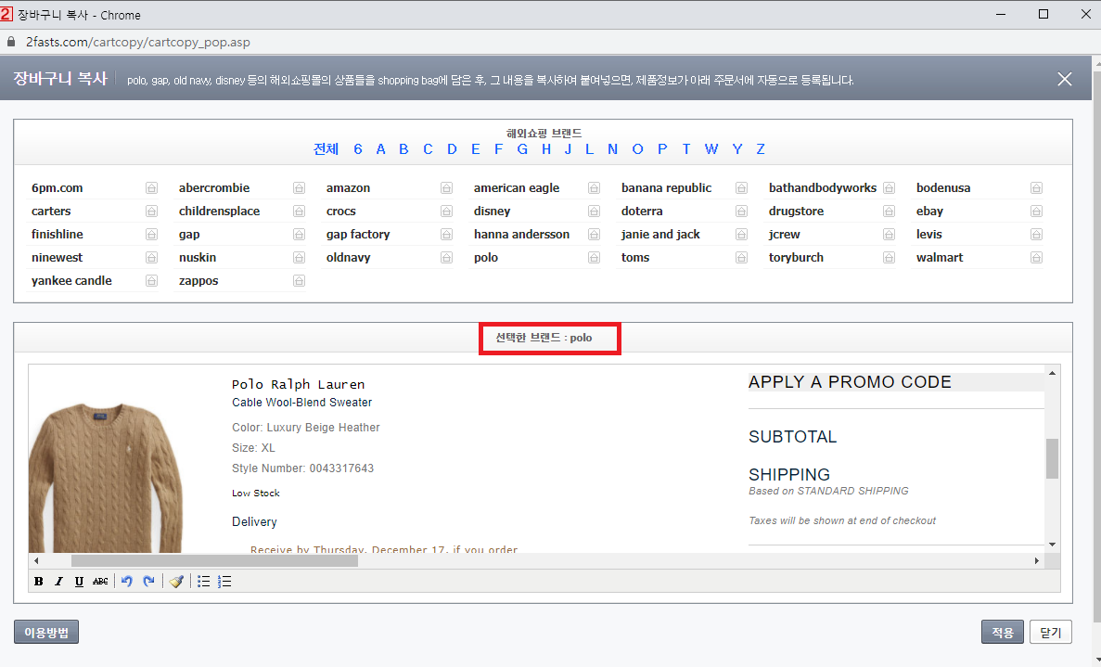Toggle italic formatting in the editor toolbar
The image size is (1101, 667).
click(x=59, y=582)
